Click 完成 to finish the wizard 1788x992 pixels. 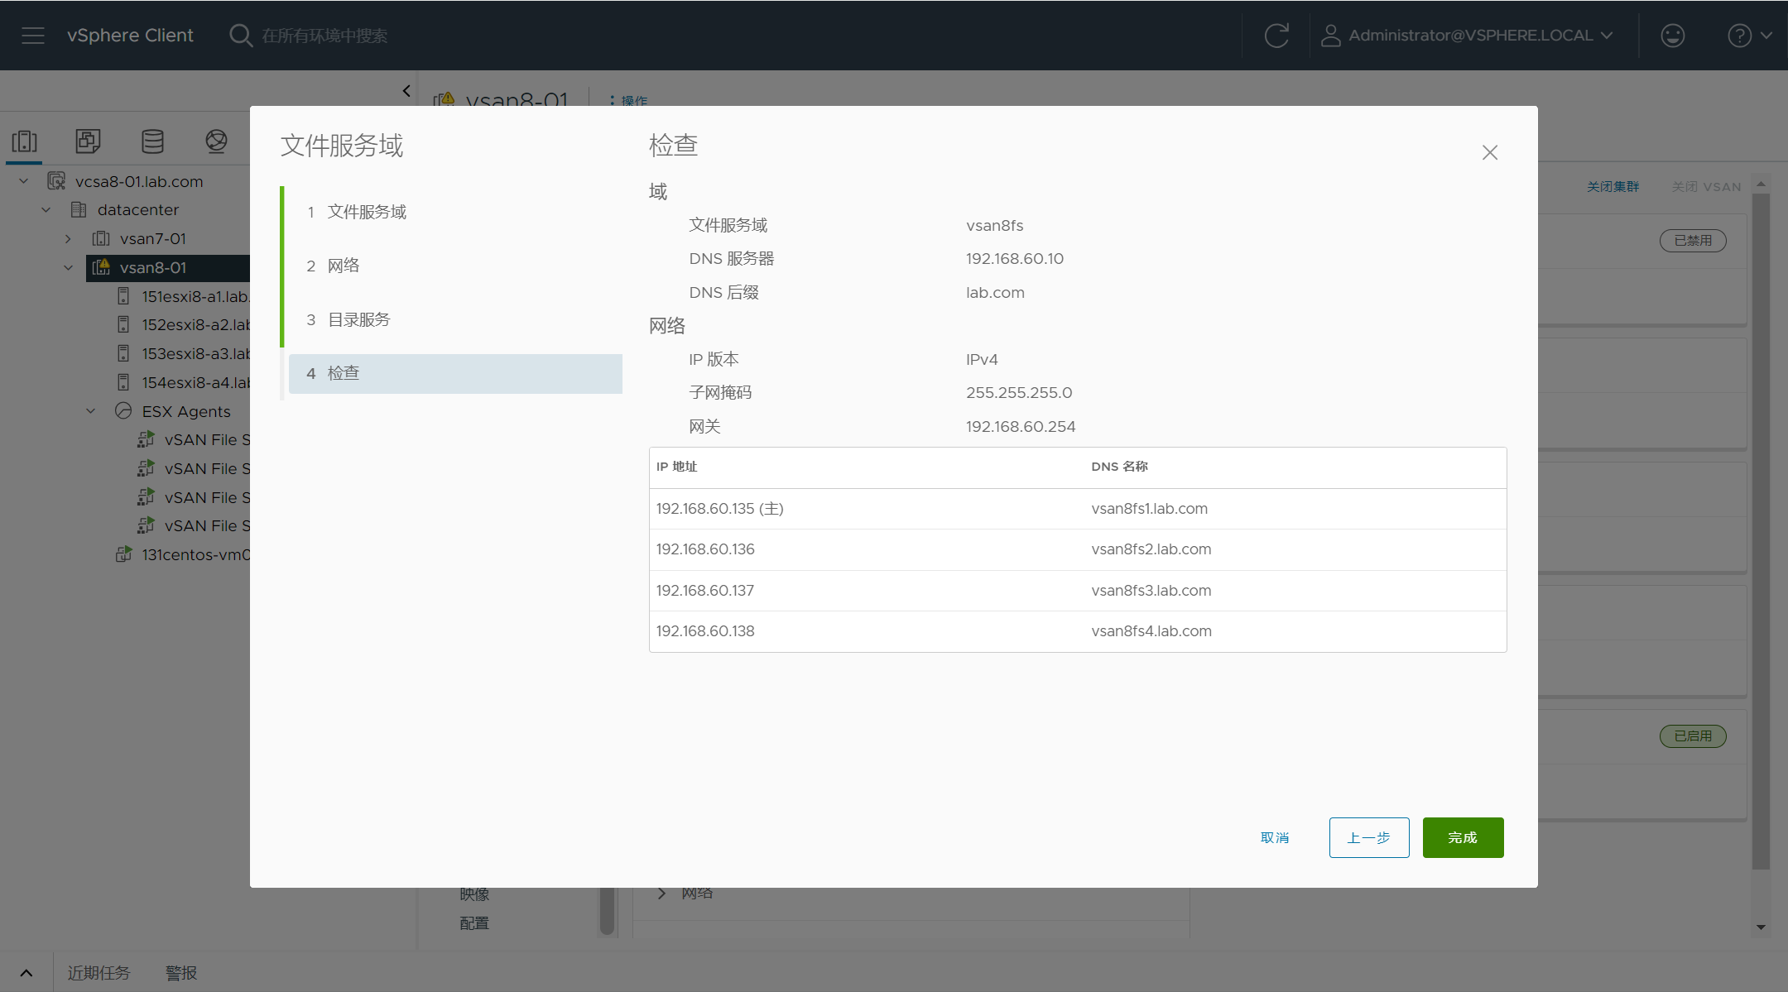coord(1463,838)
